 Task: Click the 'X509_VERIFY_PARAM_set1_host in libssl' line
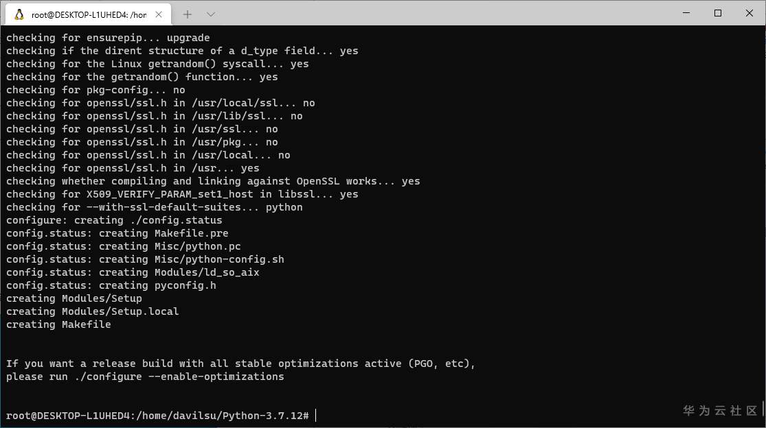point(182,194)
